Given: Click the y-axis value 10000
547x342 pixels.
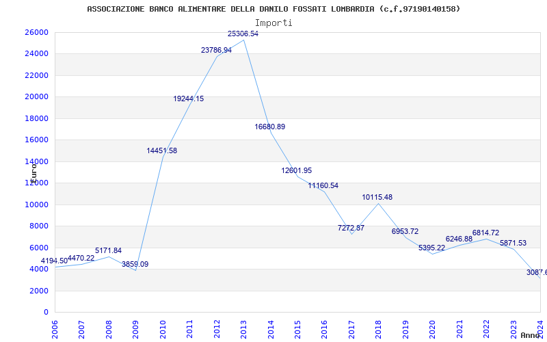Looking at the screenshot, I should pos(36,205).
